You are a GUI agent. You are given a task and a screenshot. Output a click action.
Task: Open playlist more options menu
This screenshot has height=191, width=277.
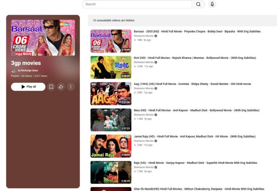[x=71, y=87]
